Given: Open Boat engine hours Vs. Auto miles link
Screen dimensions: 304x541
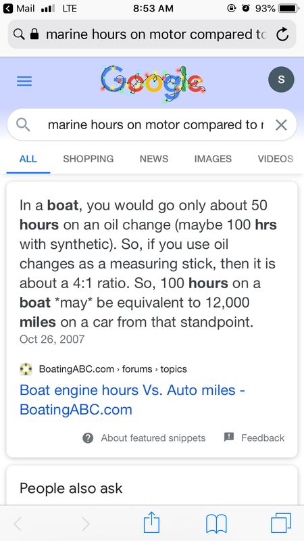Looking at the screenshot, I should coord(132,400).
